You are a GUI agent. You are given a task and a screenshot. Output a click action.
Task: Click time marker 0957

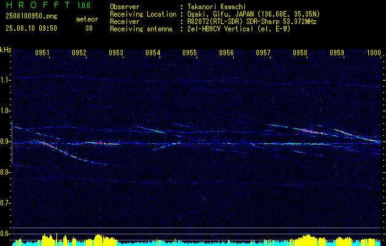point(263,52)
